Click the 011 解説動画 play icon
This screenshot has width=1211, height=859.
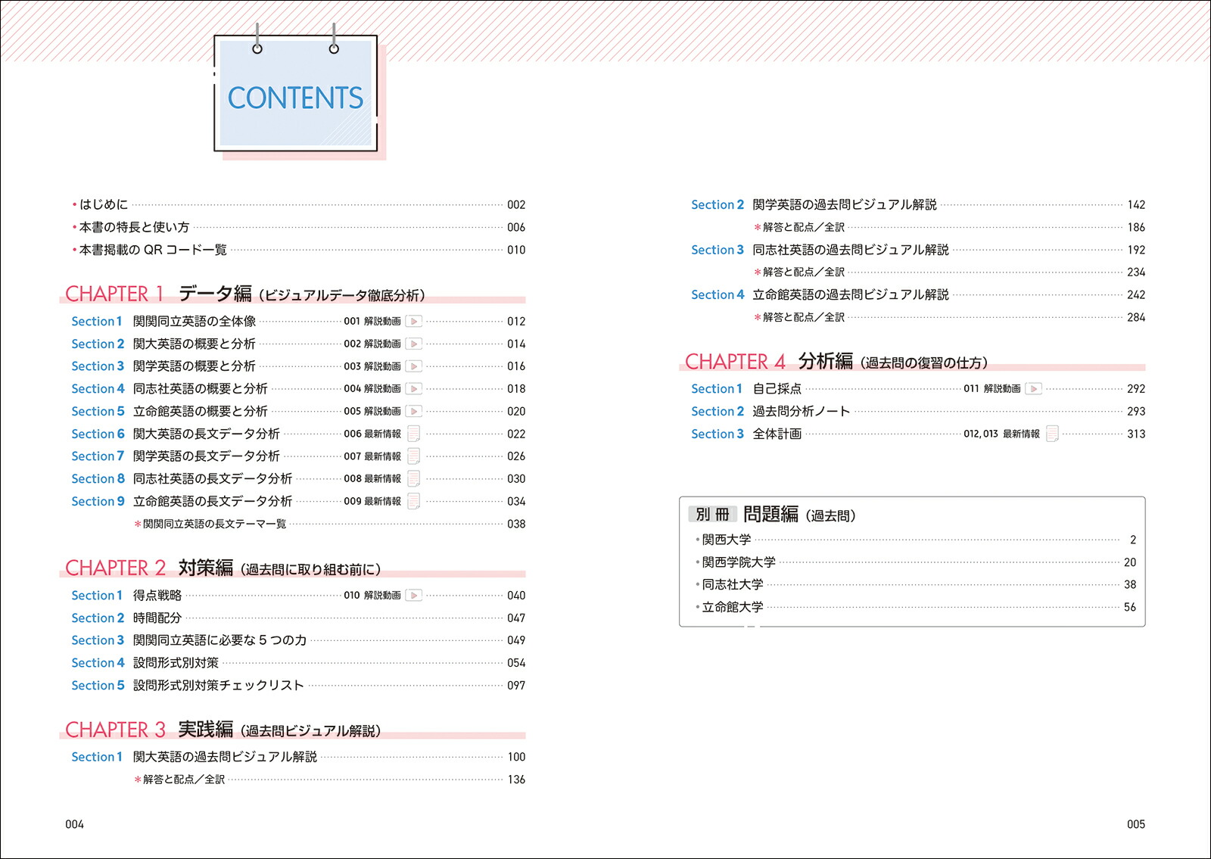click(x=1034, y=389)
